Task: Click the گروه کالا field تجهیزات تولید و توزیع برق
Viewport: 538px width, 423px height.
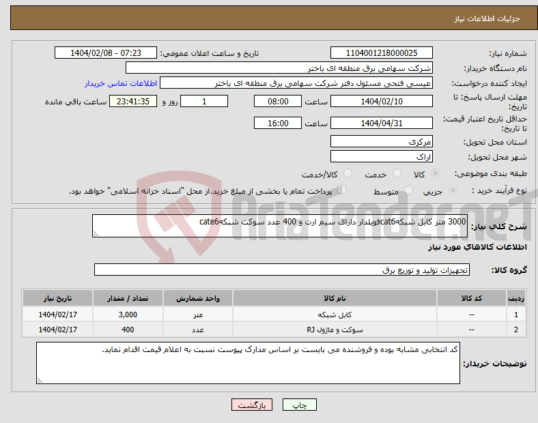Action: click(282, 269)
